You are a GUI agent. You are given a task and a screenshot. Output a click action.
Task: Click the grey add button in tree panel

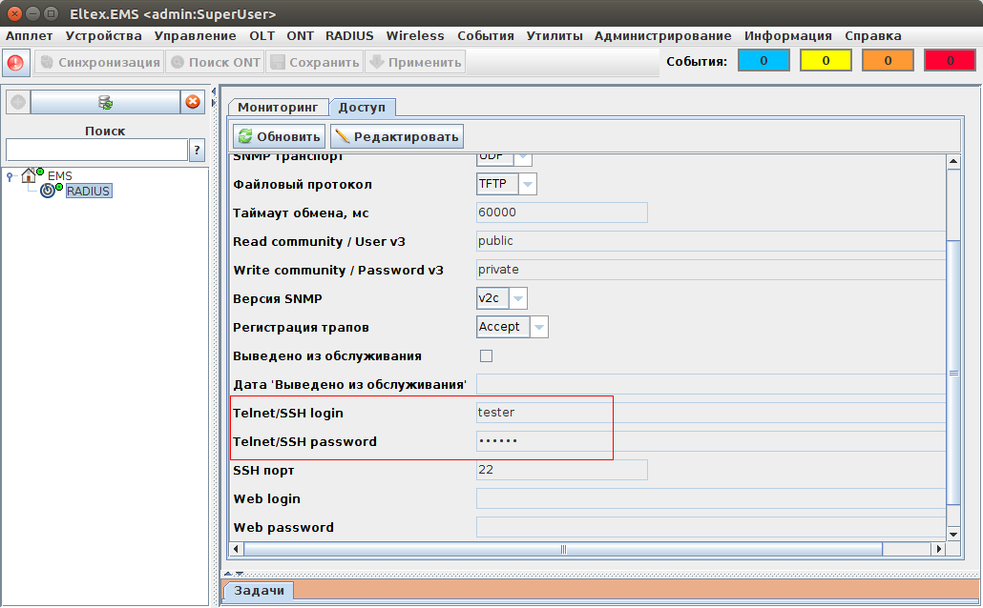coord(17,102)
